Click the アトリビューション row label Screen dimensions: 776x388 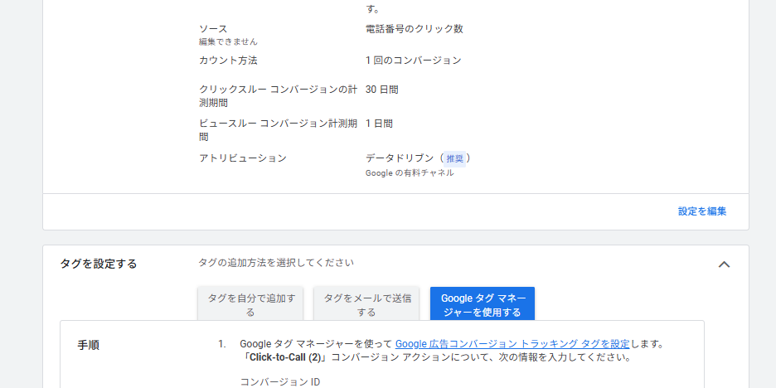(243, 158)
